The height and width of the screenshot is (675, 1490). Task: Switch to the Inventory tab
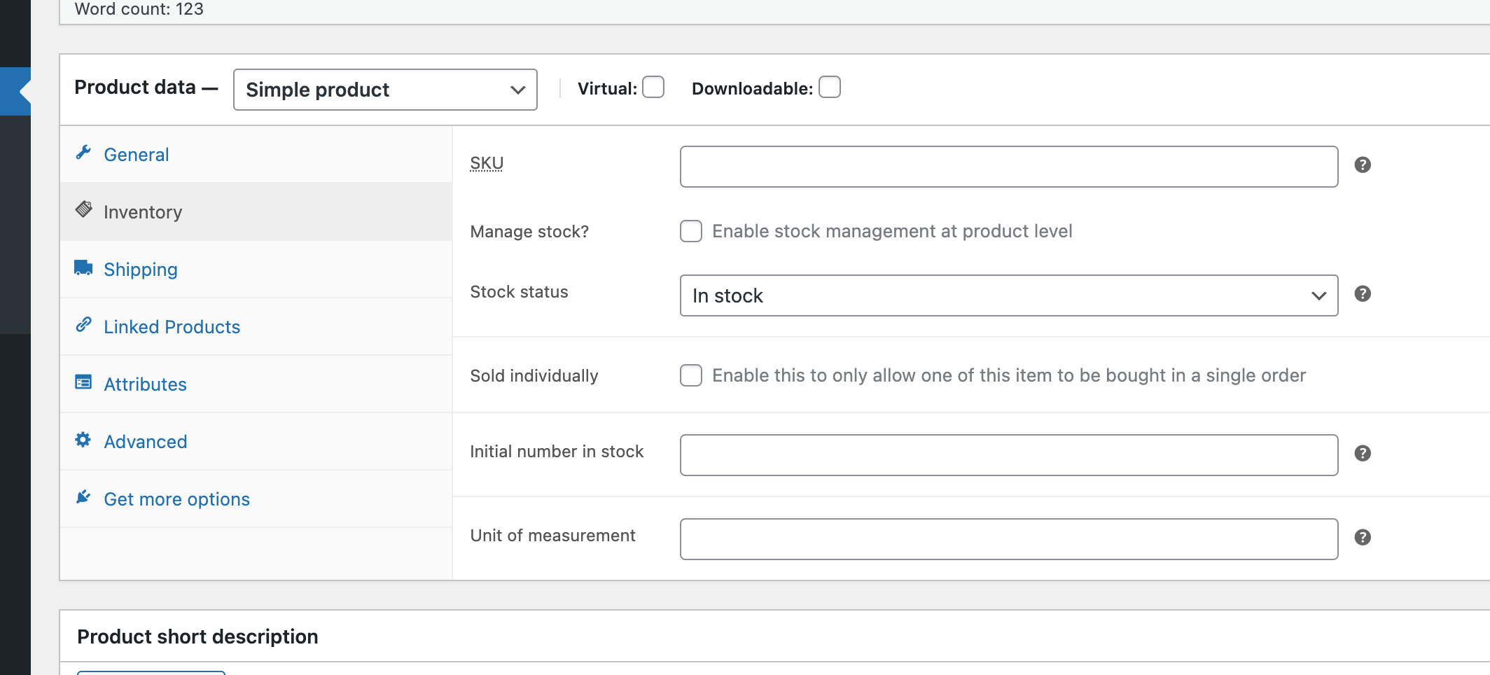(x=143, y=212)
